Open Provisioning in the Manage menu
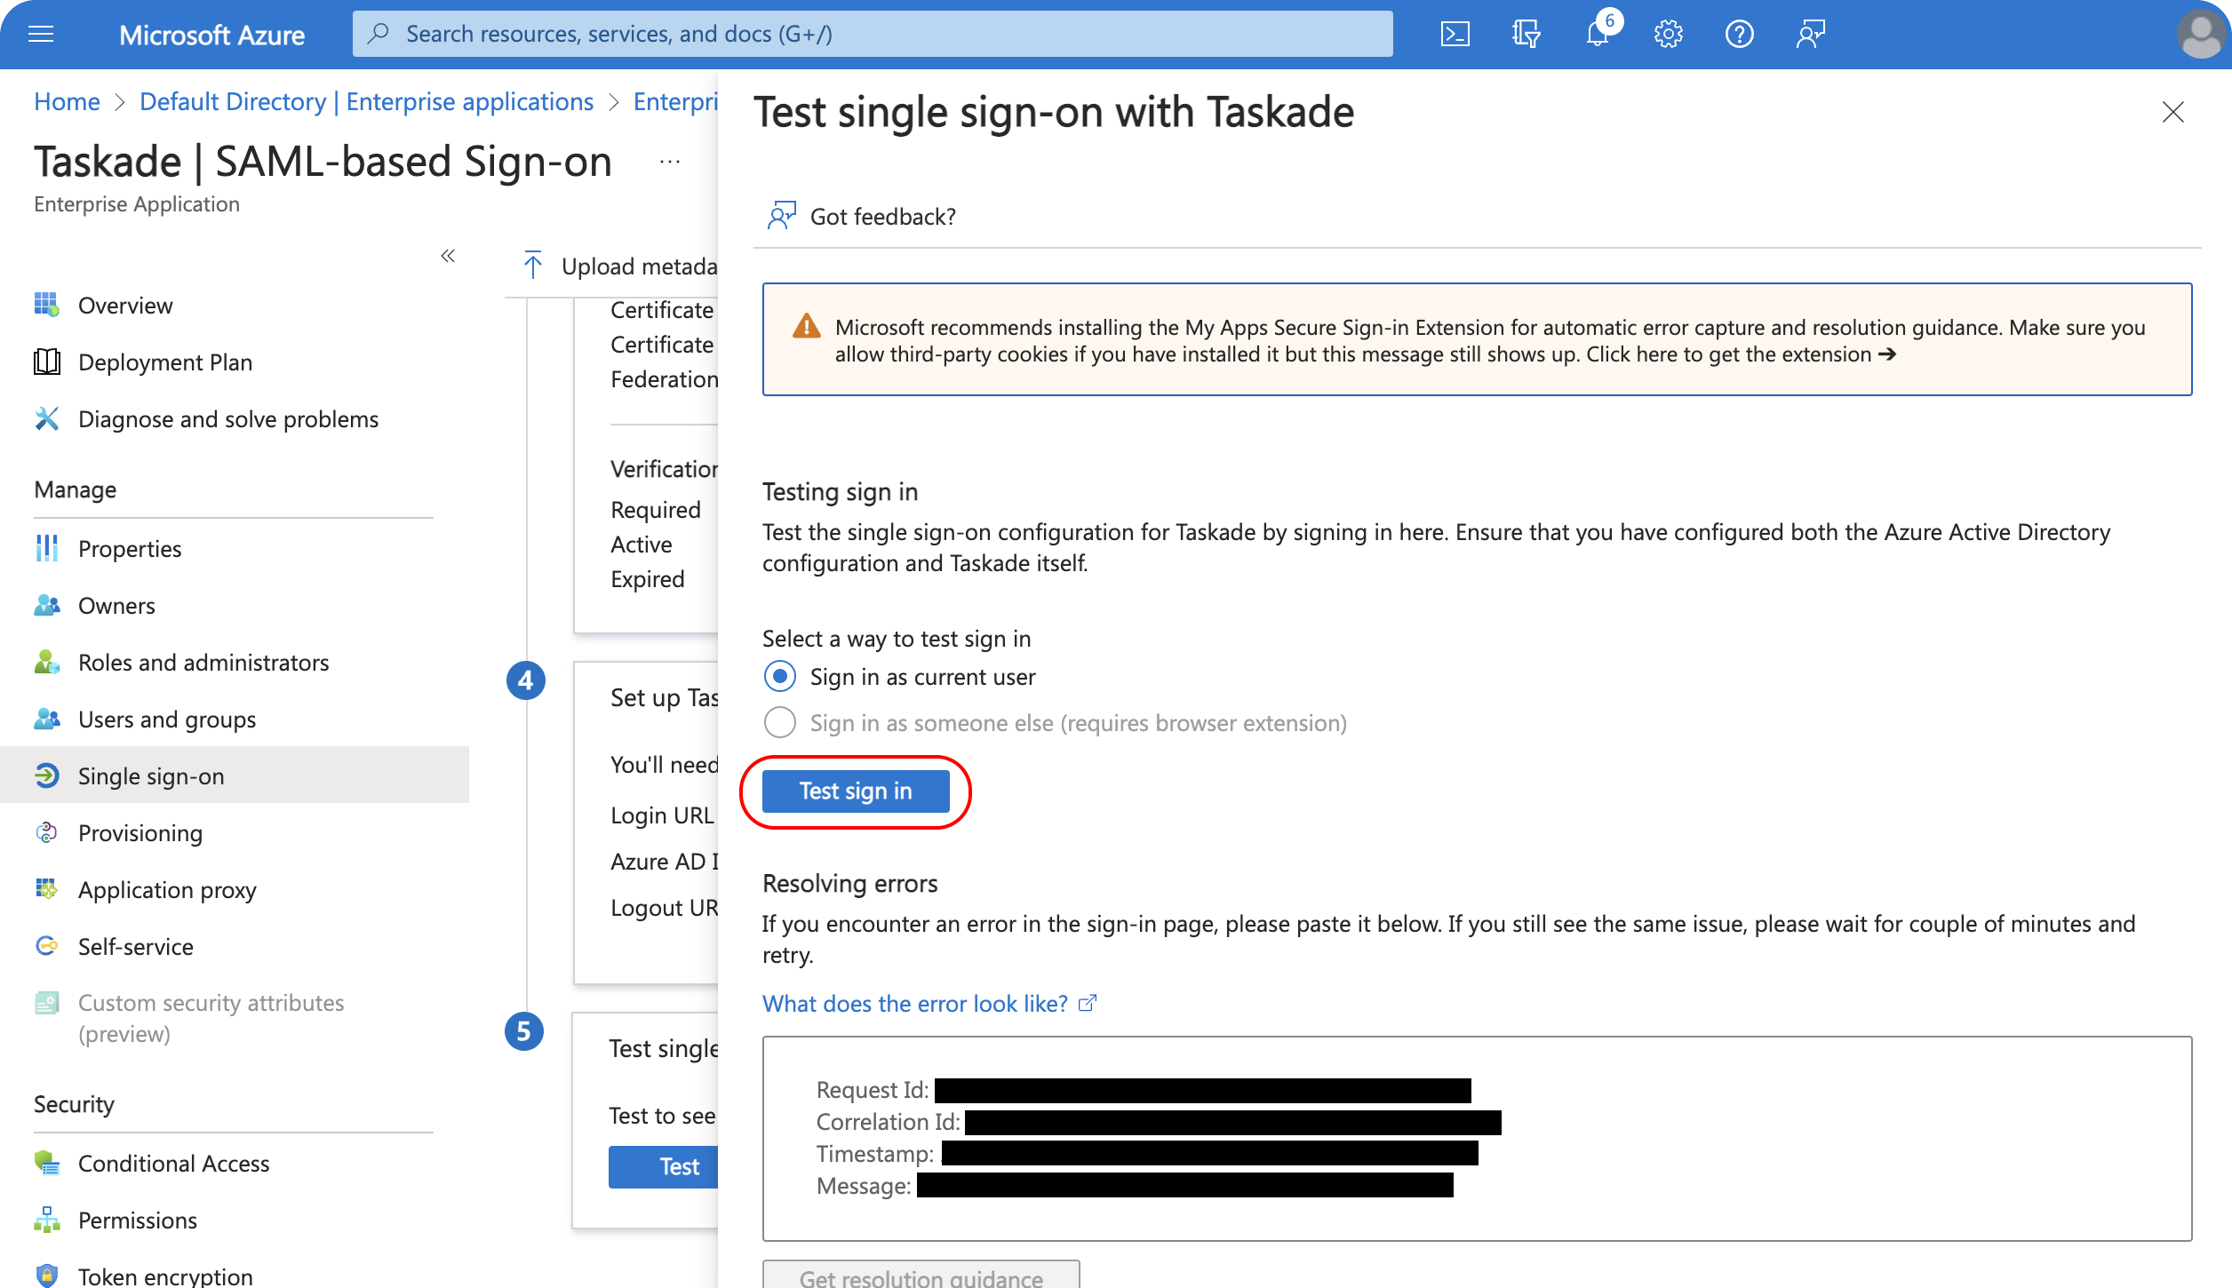 point(140,832)
